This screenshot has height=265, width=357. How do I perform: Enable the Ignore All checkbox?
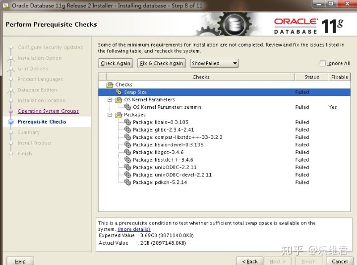coord(323,63)
